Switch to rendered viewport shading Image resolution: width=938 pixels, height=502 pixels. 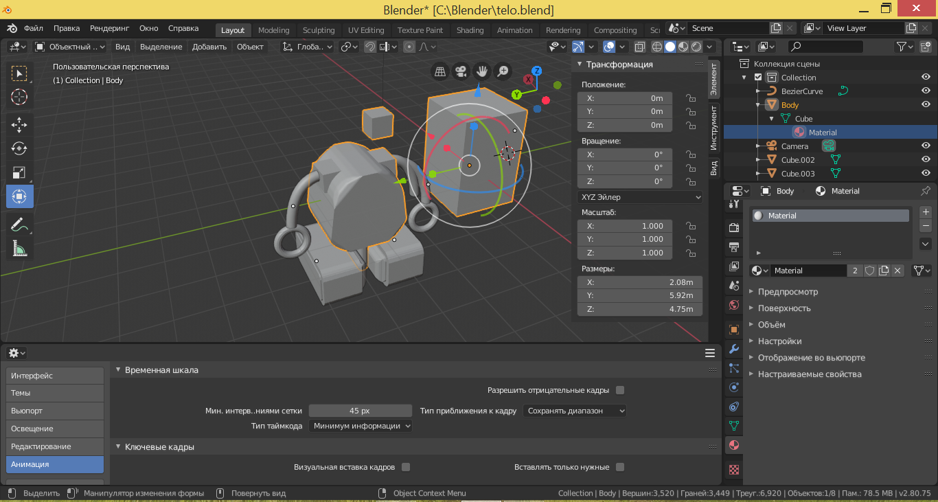(696, 47)
